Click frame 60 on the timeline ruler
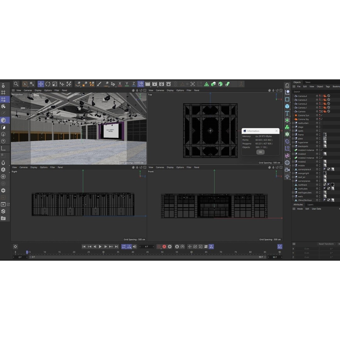Viewport: 340px width, 340px height. 191,252
